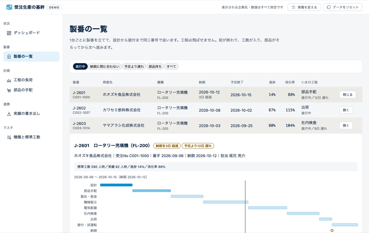Viewport: 369px width, 233px height.
Task: Click 104% consumption rate value
Action: [290, 126]
